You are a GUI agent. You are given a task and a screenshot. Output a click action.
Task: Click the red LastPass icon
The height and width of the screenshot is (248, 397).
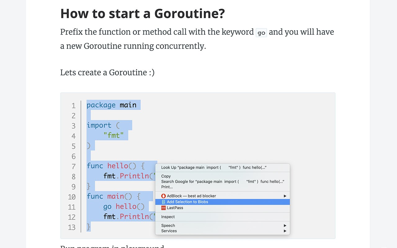pyautogui.click(x=163, y=208)
